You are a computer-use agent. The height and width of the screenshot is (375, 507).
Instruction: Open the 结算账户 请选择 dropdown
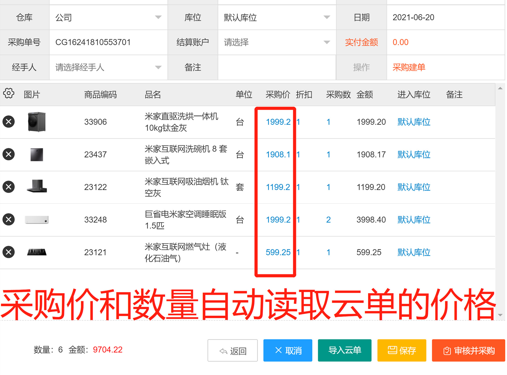point(277,42)
